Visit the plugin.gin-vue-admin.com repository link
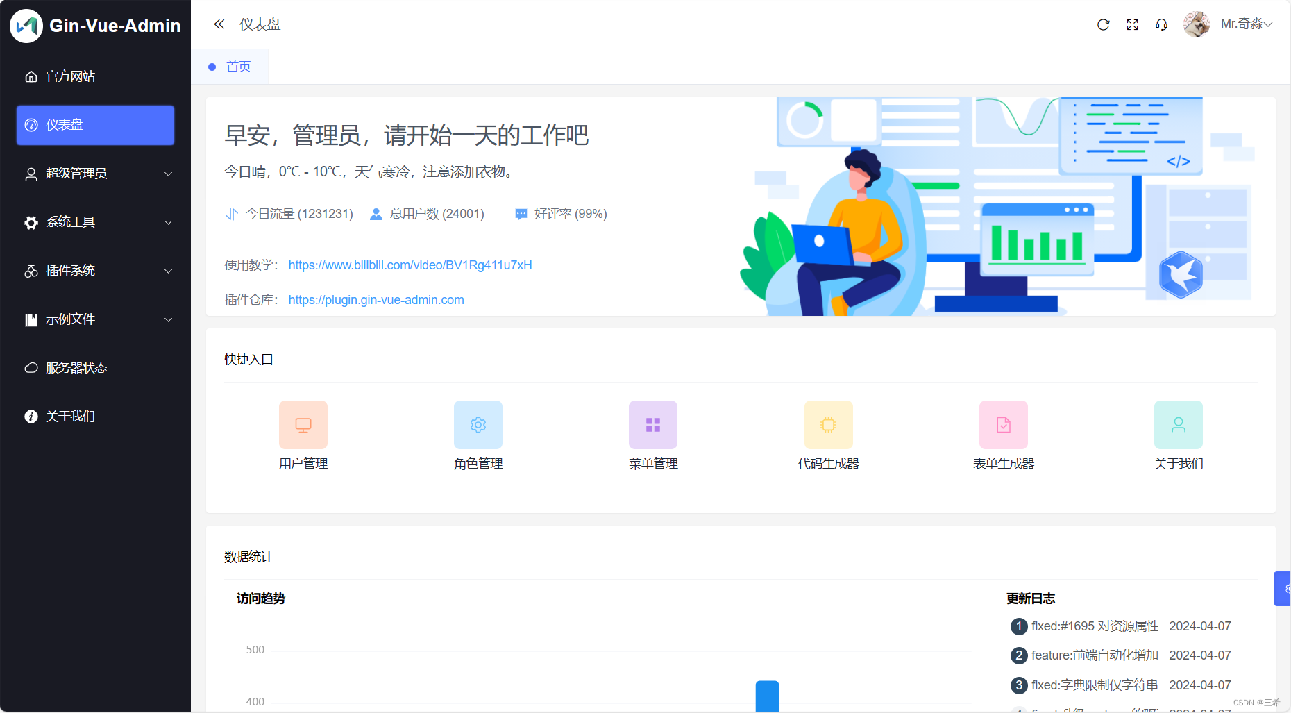 point(376,300)
